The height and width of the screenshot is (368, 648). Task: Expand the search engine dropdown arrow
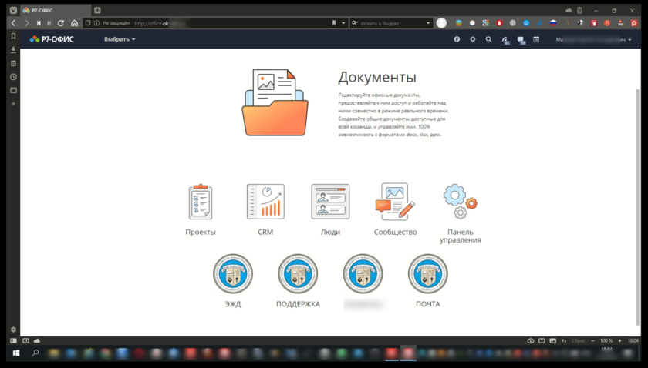[x=428, y=23]
